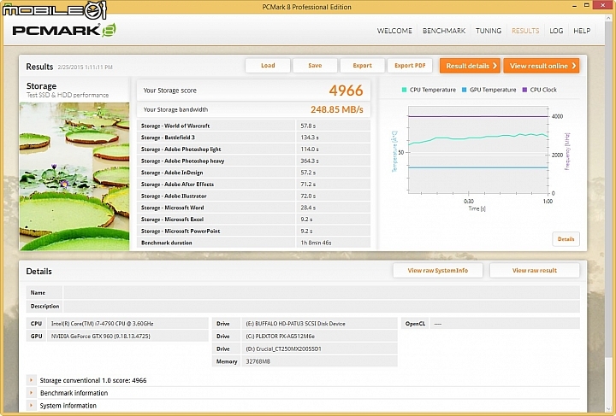Viewport: 616px width, 416px height.
Task: Click the Description input field
Action: (x=322, y=306)
